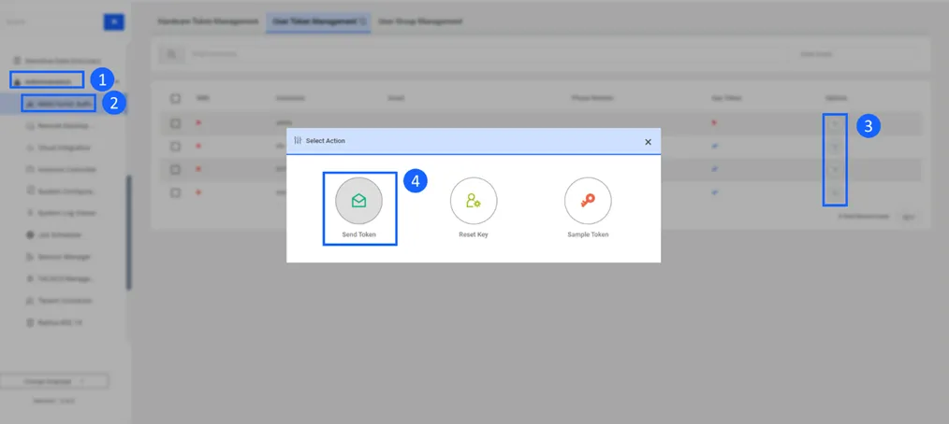Choose the Send Token envelope action
Image resolution: width=949 pixels, height=424 pixels.
click(x=358, y=201)
